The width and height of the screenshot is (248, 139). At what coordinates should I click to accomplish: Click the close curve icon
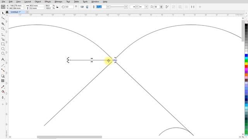coord(167,7)
